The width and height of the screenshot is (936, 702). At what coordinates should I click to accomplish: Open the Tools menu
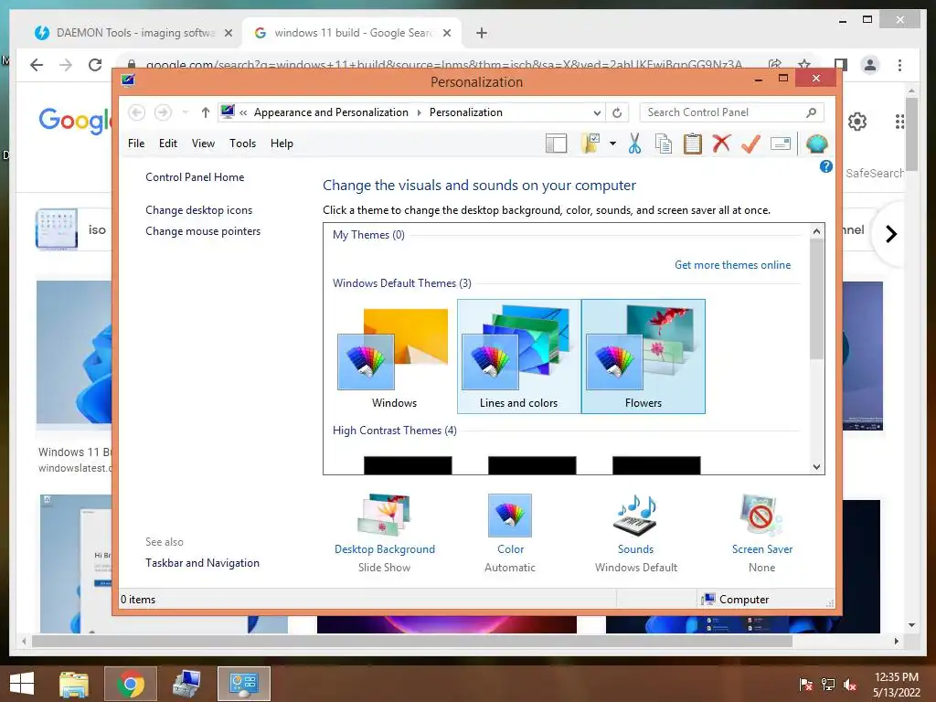tap(242, 144)
